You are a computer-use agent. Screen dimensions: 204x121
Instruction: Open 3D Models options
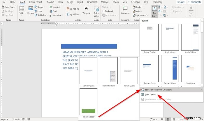(x=41, y=15)
